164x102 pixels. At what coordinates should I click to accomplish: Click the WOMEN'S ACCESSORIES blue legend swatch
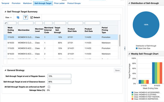click(x=132, y=93)
